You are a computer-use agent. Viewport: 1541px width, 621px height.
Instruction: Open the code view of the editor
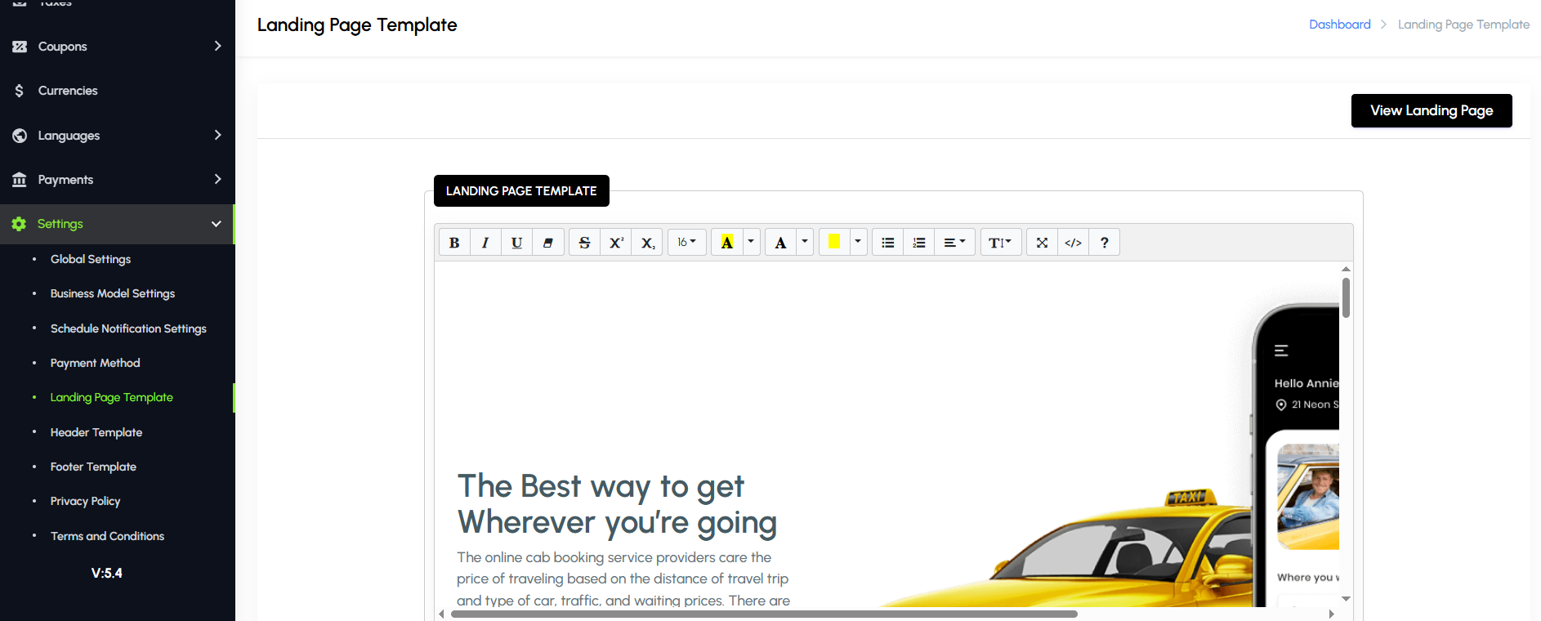pos(1073,243)
